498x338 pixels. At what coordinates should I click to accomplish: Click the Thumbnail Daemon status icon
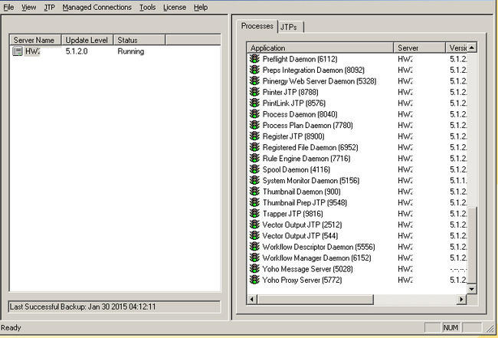pos(254,192)
